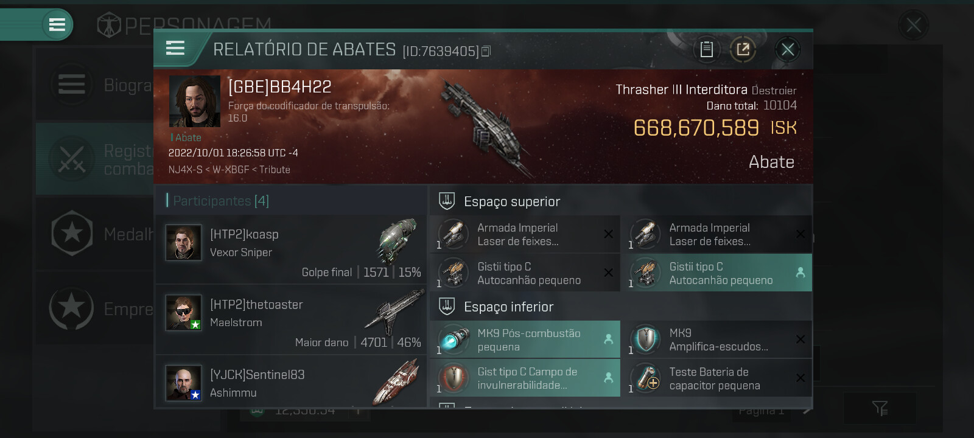The width and height of the screenshot is (974, 438).
Task: Copy the report ID number
Action: [486, 52]
